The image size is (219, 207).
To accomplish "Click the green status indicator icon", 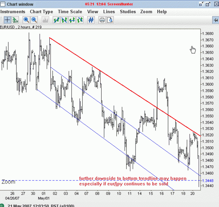I will (x=2, y=206).
